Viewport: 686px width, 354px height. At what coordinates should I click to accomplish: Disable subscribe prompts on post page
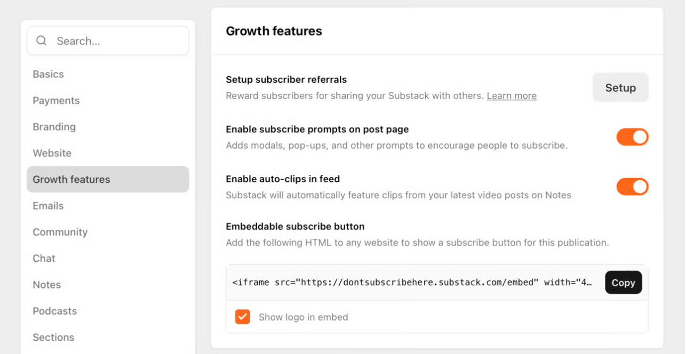632,137
